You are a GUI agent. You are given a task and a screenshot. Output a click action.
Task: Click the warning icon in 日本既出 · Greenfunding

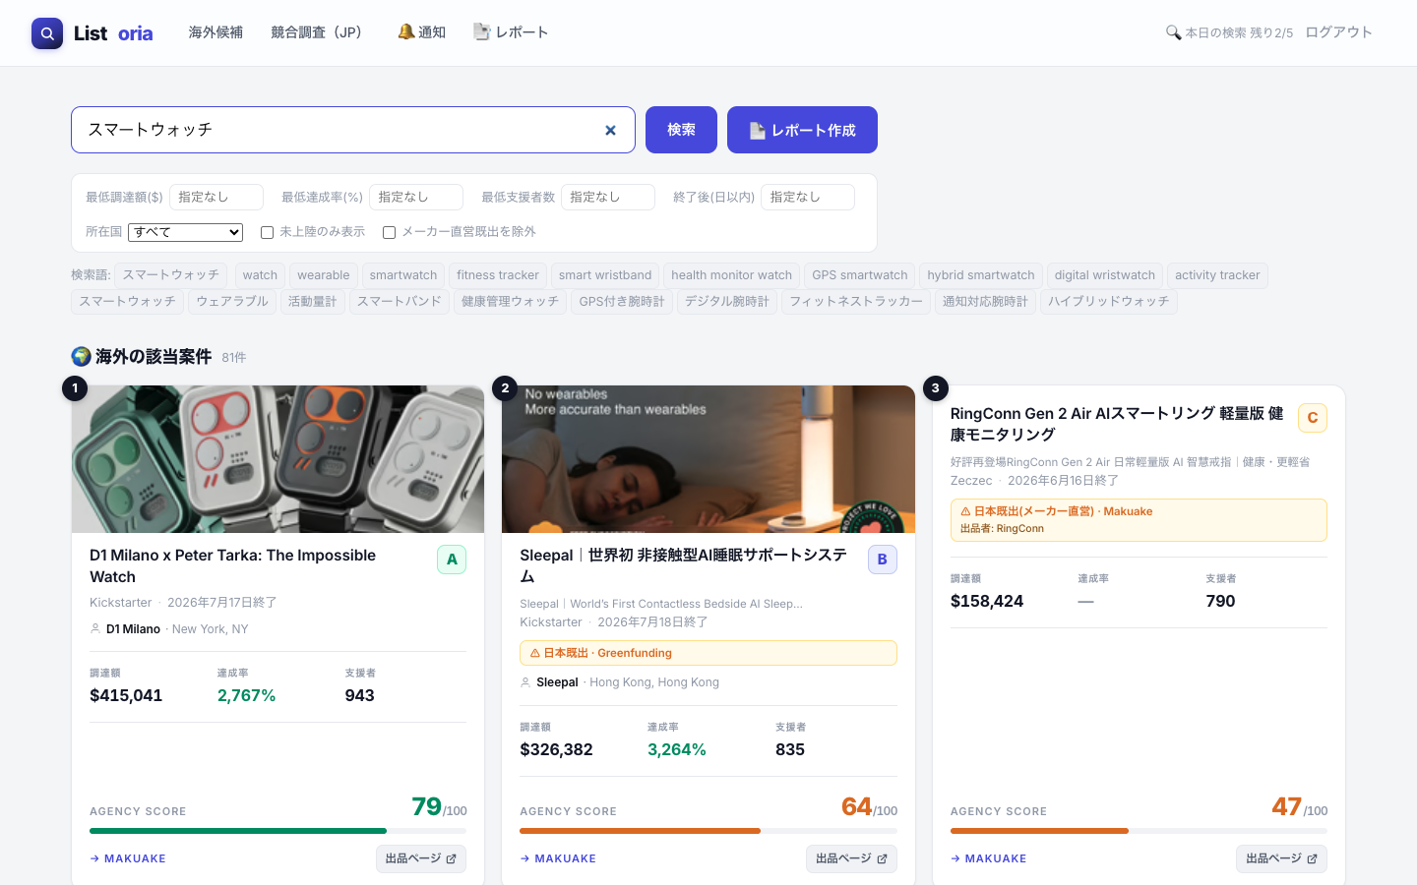[535, 653]
